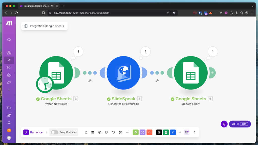This screenshot has height=145, width=258.
Task: Open Scenario settings gear icon
Action: [x=100, y=132]
